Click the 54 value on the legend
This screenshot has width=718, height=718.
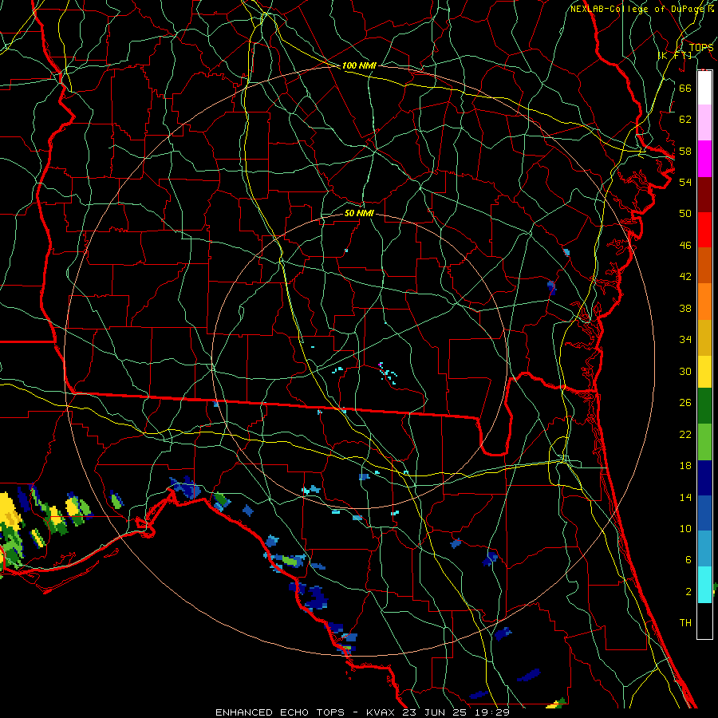[685, 182]
